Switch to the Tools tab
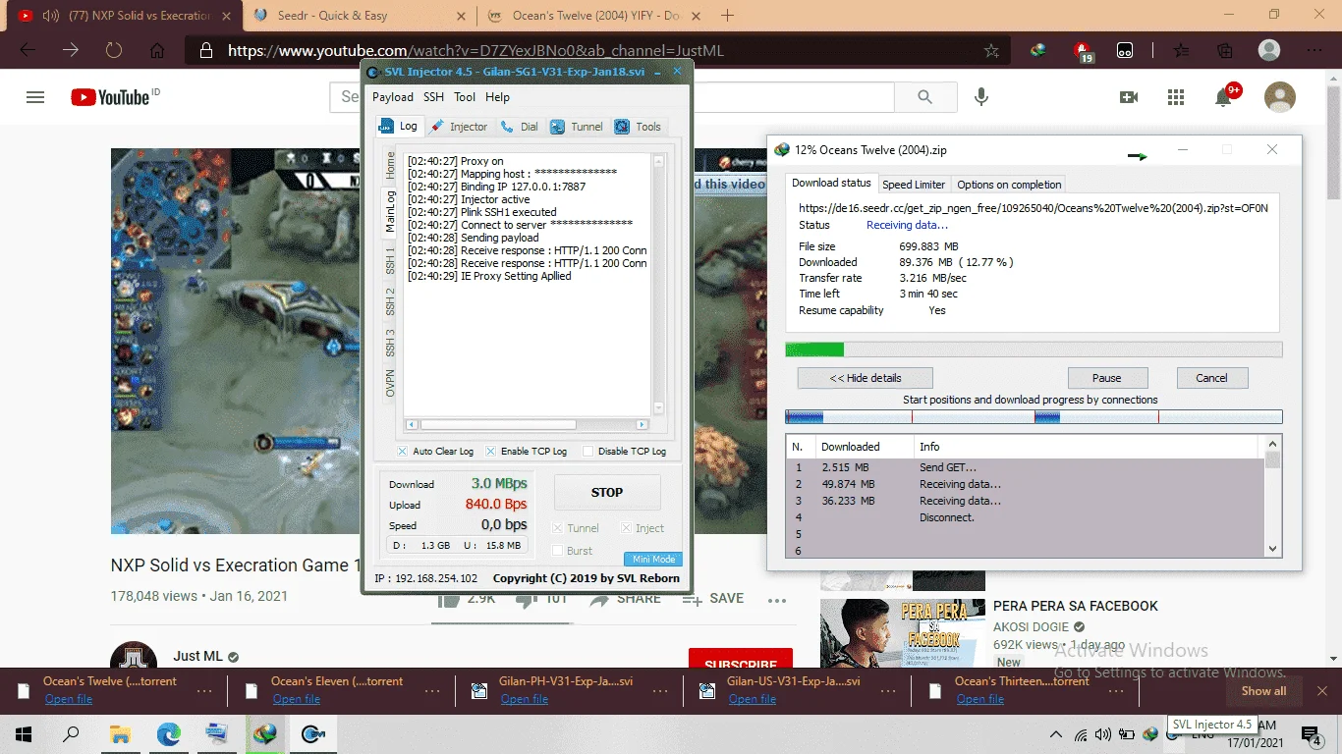The height and width of the screenshot is (754, 1342). [639, 127]
